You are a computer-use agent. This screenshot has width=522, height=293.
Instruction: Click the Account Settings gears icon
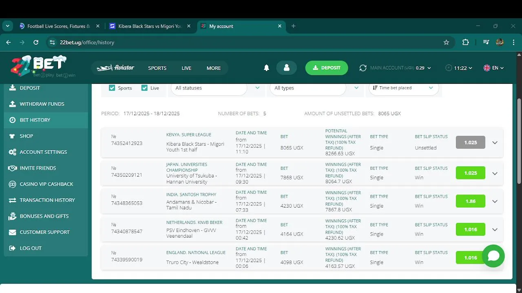pos(12,152)
